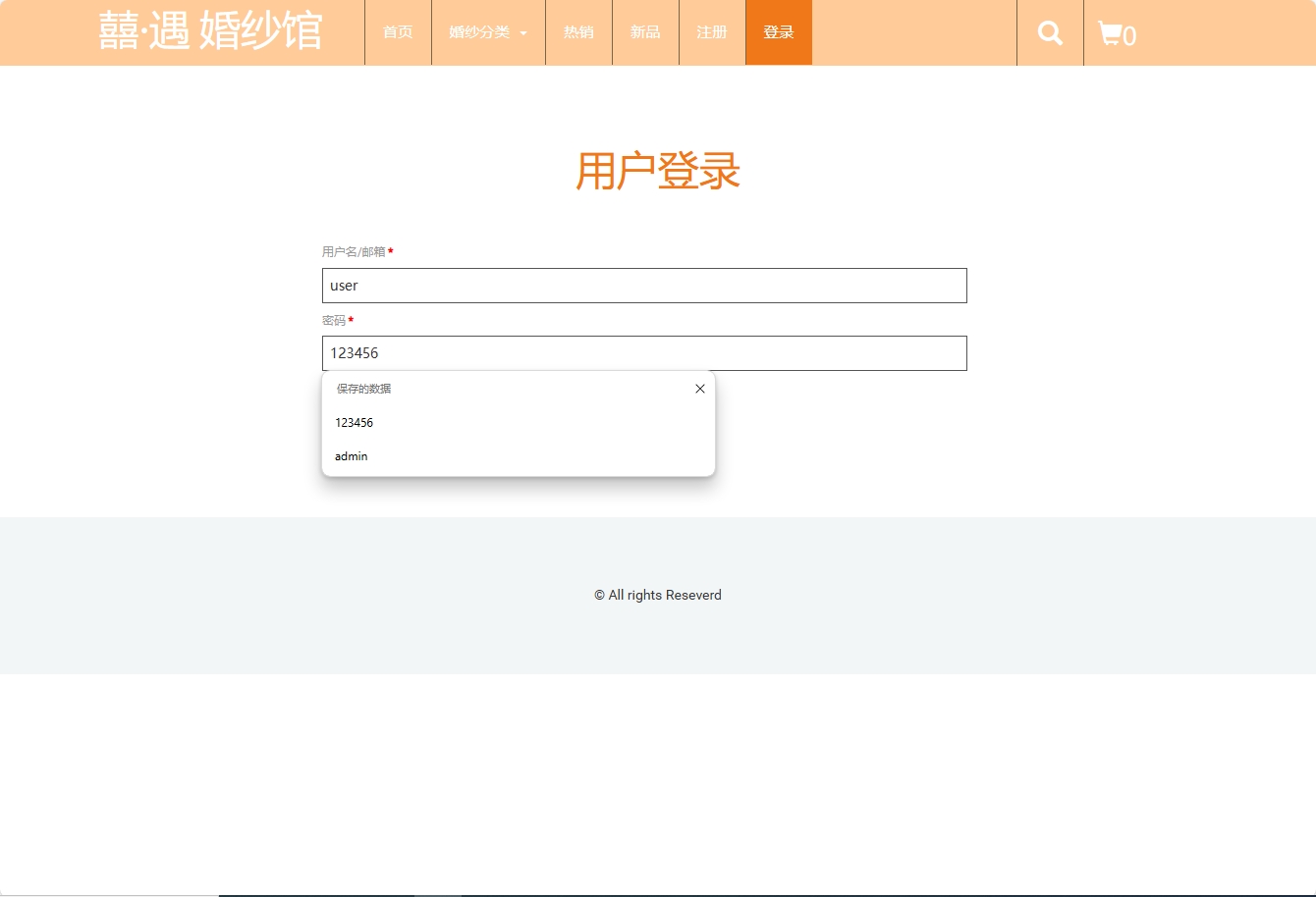
Task: Click the red asterisk next to 密码
Action: pos(353,320)
